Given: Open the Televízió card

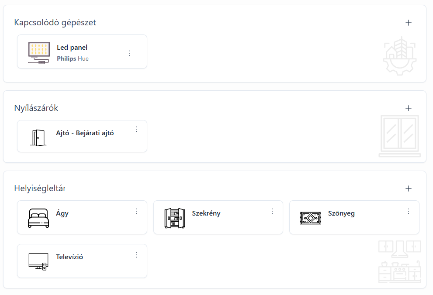Looking at the screenshot, I should click(82, 261).
